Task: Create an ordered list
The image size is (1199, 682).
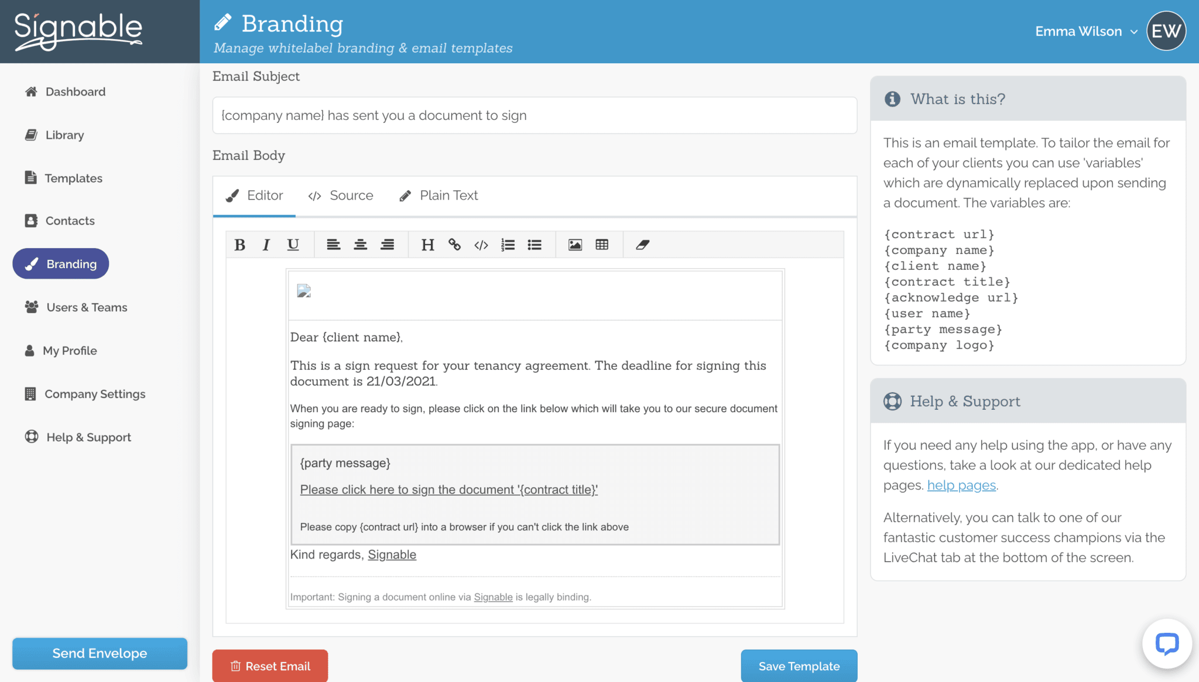Action: (x=508, y=245)
